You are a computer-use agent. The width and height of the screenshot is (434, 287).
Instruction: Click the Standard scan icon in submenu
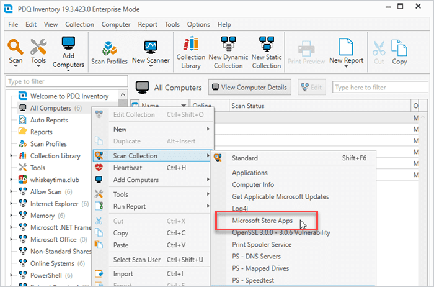tap(218, 158)
